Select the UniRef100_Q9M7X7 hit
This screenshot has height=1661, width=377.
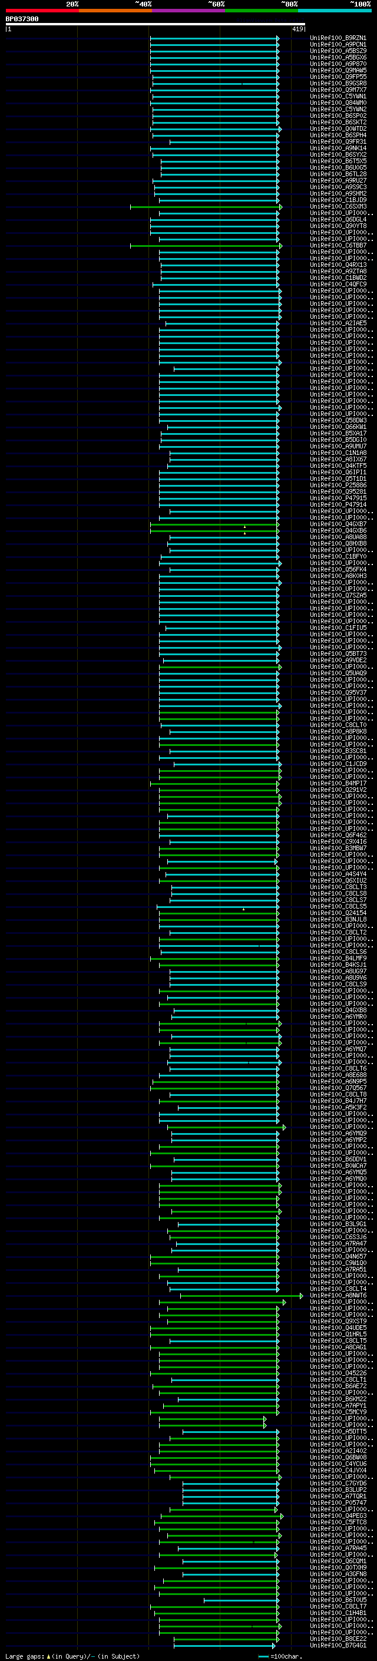(338, 90)
